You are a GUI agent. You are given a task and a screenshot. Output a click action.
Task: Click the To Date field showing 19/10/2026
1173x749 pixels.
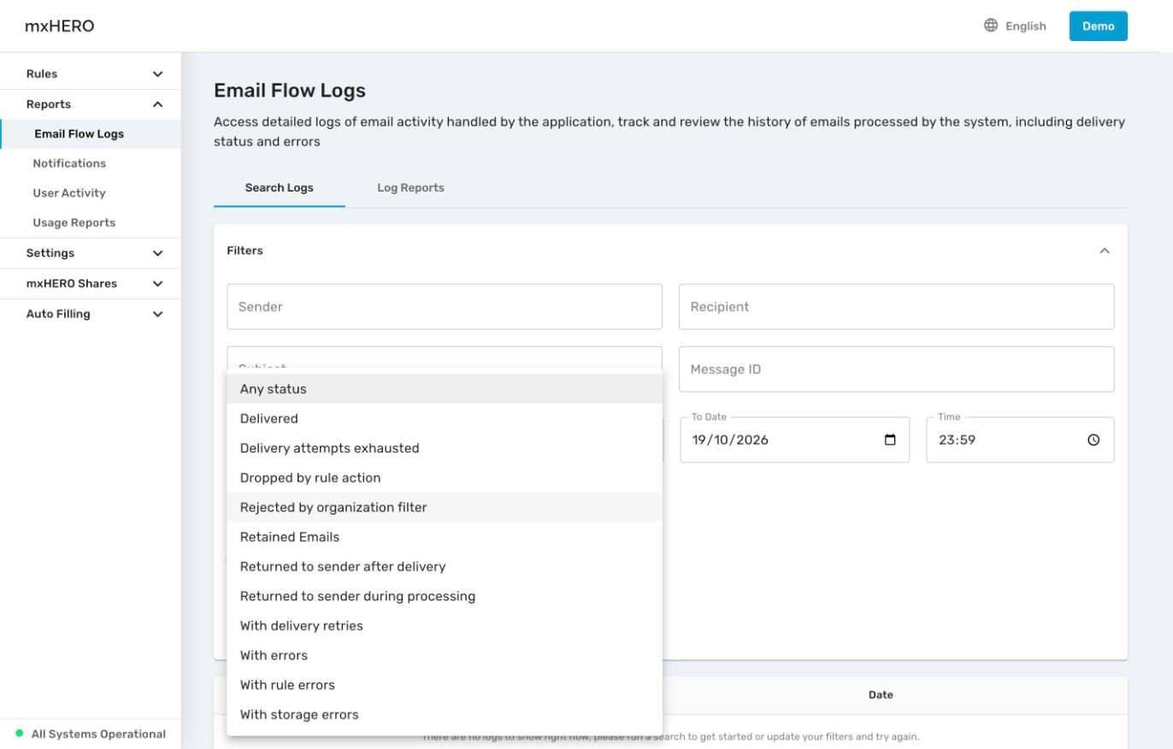click(x=795, y=440)
